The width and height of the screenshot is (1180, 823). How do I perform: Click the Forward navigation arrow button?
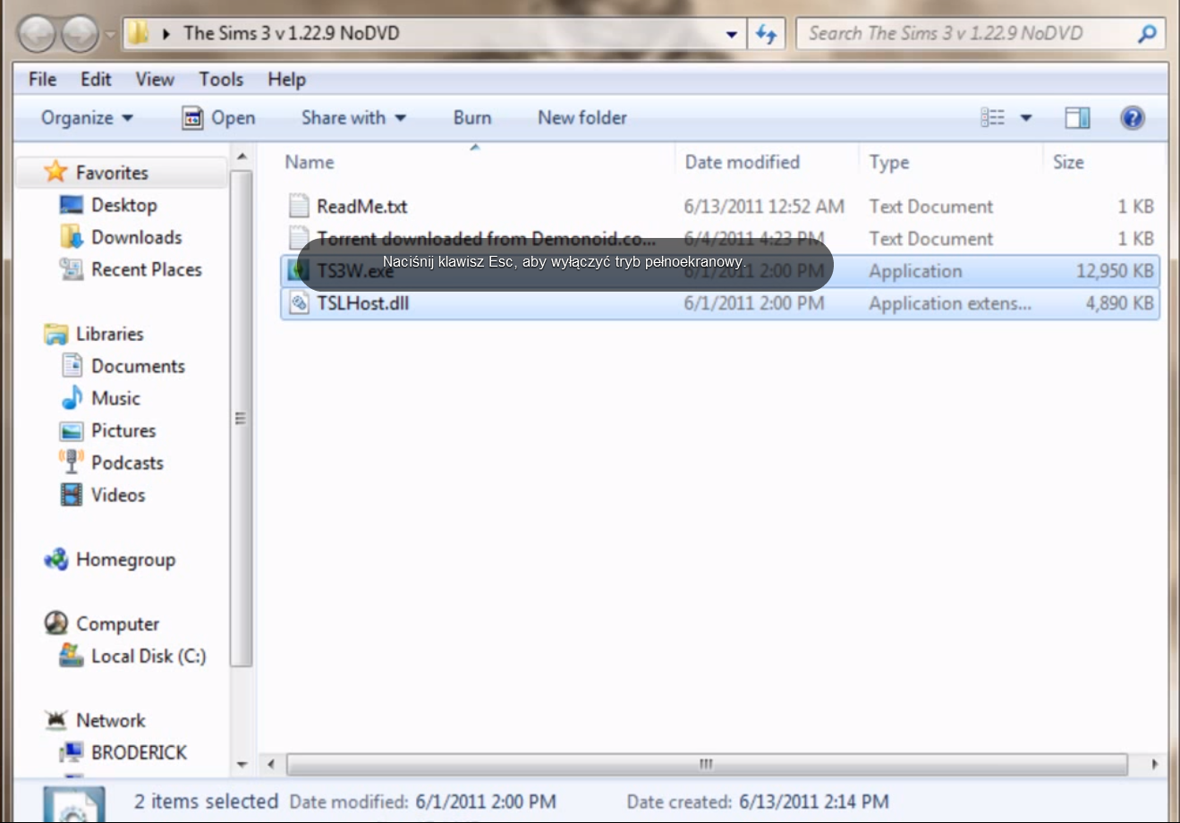click(x=81, y=35)
